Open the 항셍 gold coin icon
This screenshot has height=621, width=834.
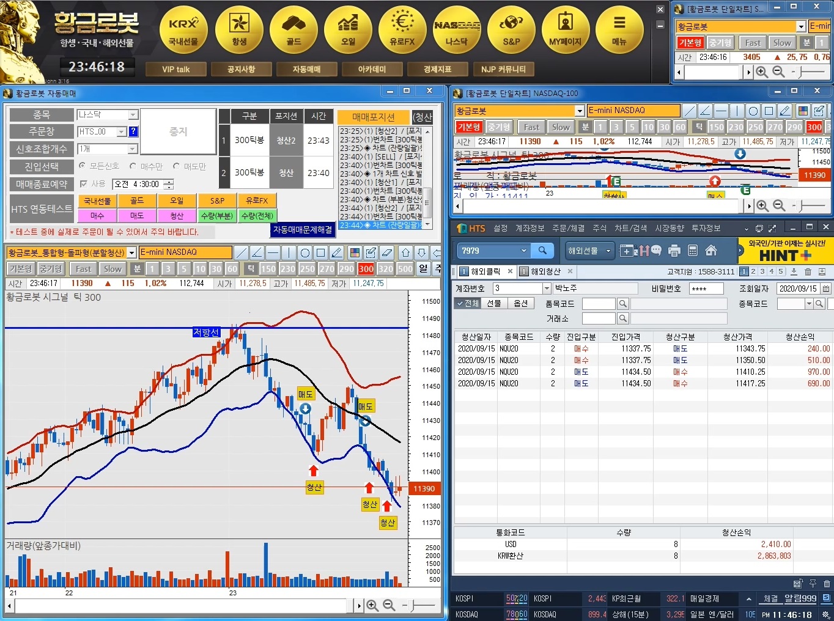point(239,29)
